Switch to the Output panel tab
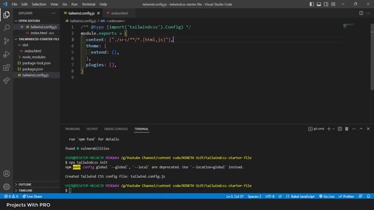Viewport: 374px width, 210px height. coord(92,129)
